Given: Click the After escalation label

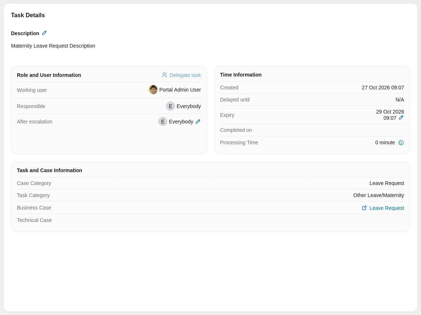Looking at the screenshot, I should pyautogui.click(x=35, y=122).
